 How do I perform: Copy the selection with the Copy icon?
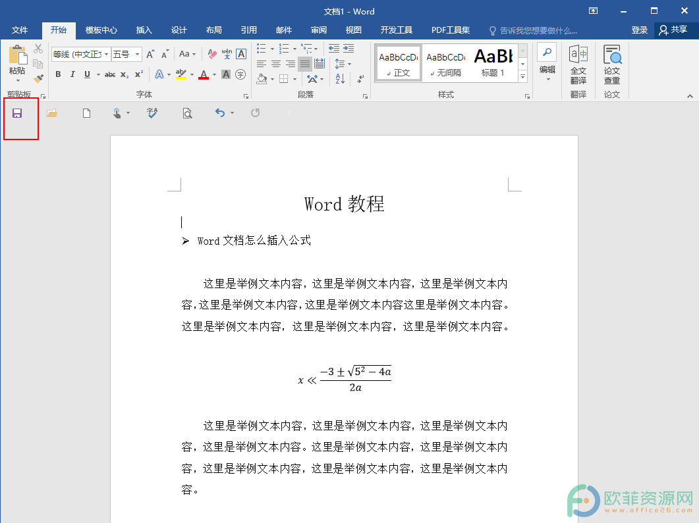coord(38,63)
